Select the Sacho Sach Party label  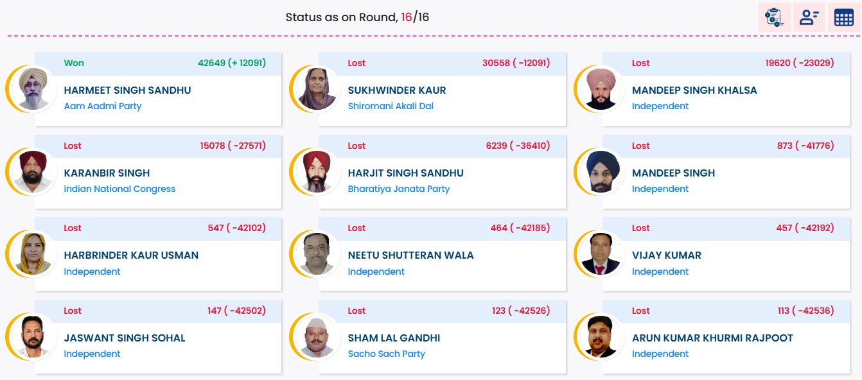coord(386,354)
